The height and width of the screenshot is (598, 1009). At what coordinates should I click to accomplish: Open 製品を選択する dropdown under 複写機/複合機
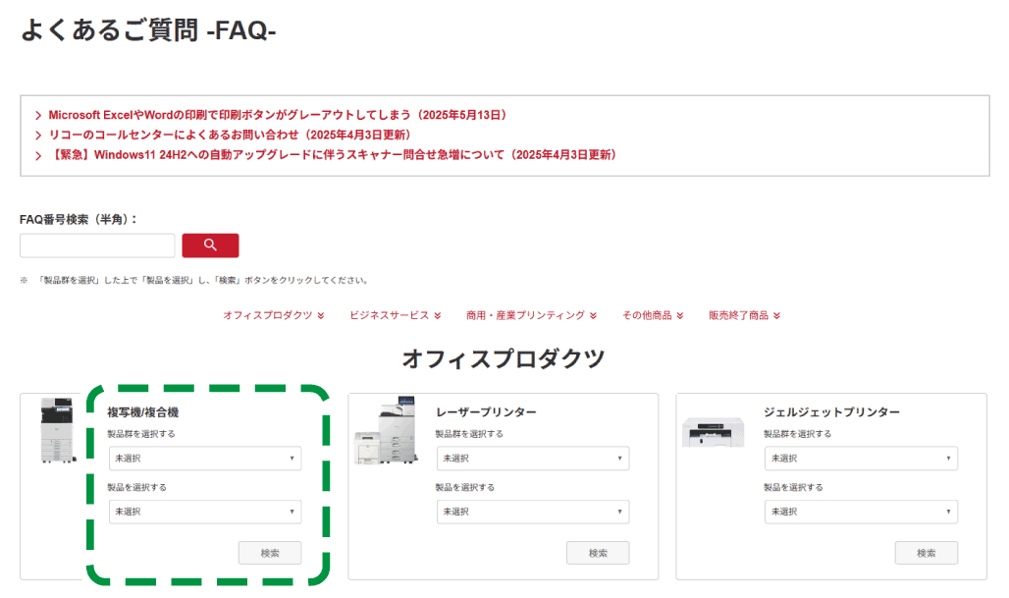click(204, 511)
